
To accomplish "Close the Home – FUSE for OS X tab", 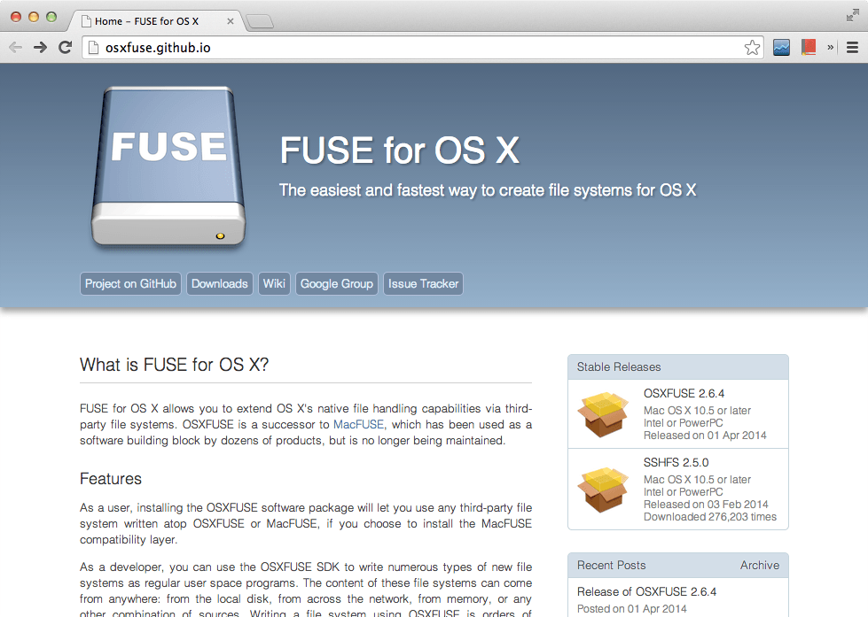I will (231, 21).
